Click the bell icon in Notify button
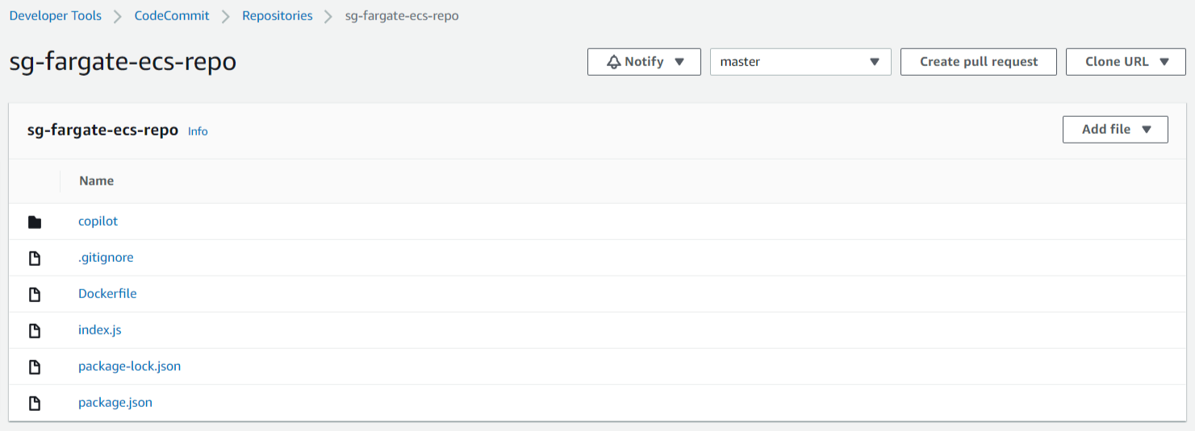Image resolution: width=1195 pixels, height=431 pixels. (x=614, y=62)
